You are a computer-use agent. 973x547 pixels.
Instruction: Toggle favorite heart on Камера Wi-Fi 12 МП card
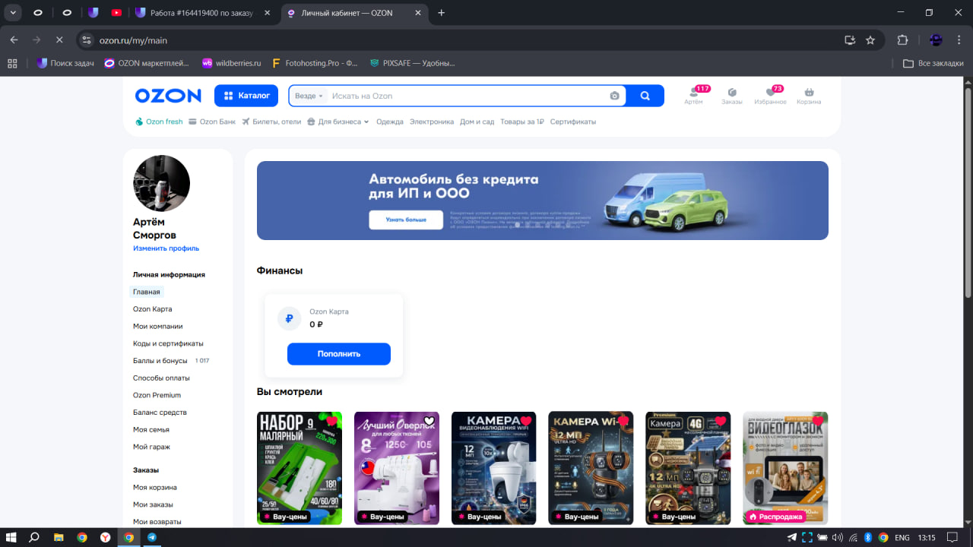[623, 421]
